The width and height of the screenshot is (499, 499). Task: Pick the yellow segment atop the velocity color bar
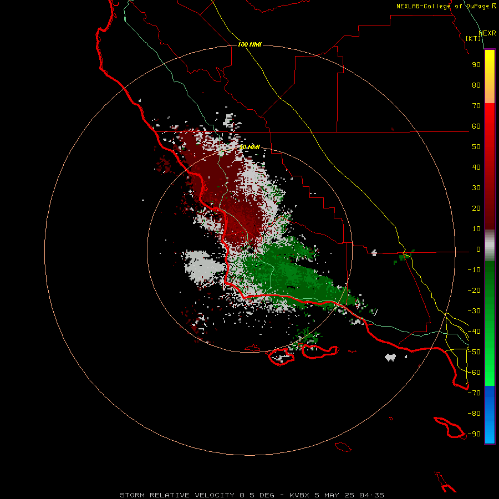(490, 62)
